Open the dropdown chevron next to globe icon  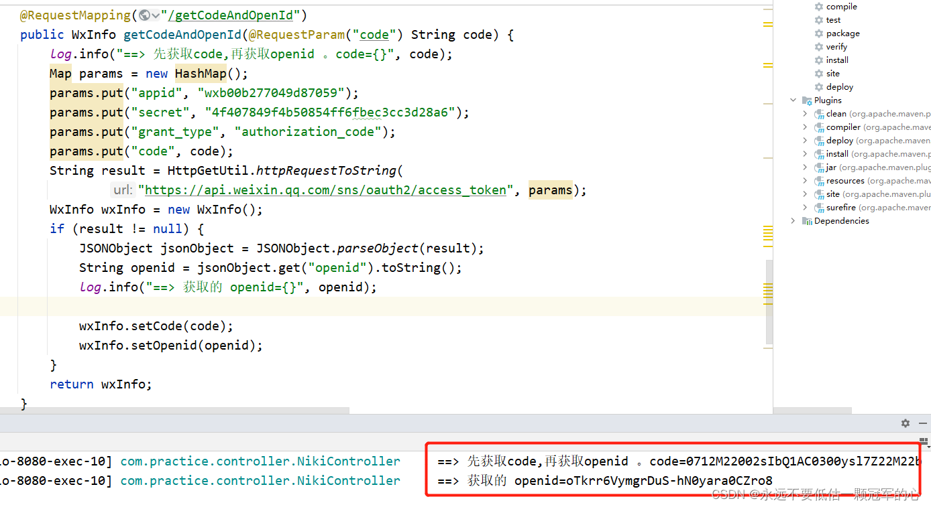point(156,15)
